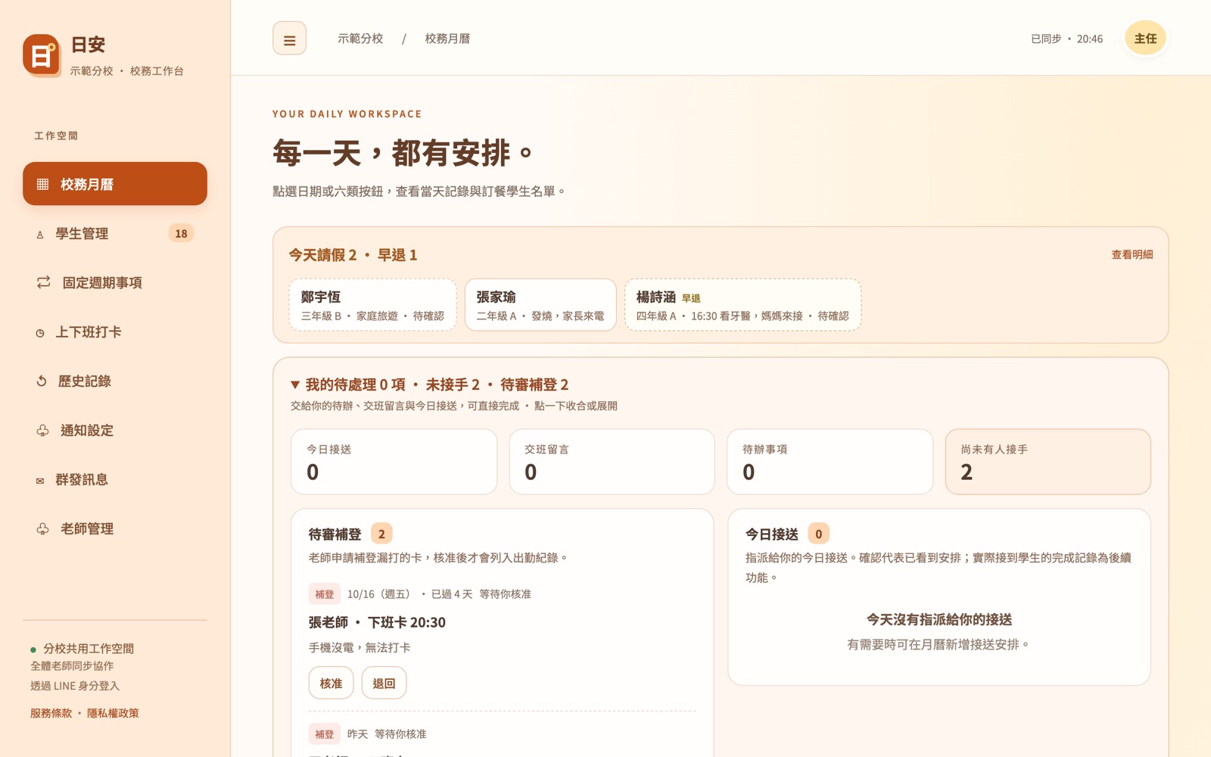
Task: Open the 主任 user avatar
Action: (1145, 39)
